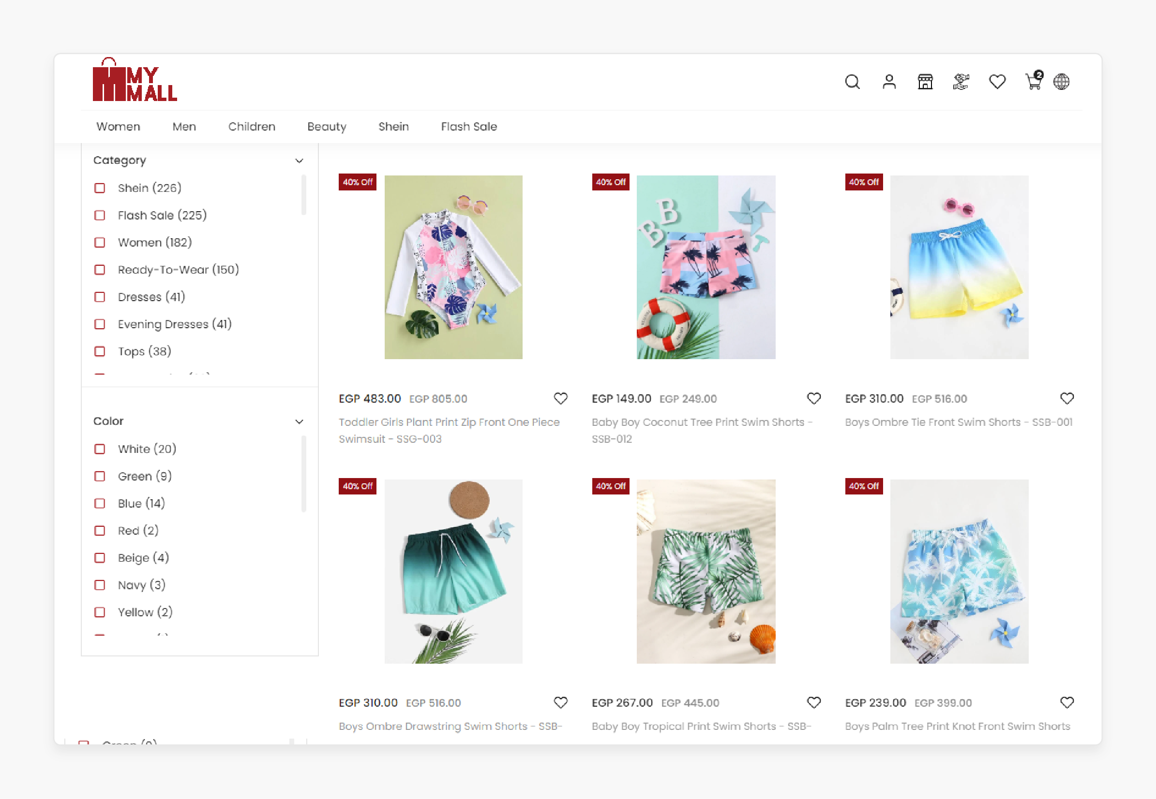The height and width of the screenshot is (799, 1156).
Task: Favorite the Boys Ombre Drawstring swim shorts
Action: tap(561, 703)
